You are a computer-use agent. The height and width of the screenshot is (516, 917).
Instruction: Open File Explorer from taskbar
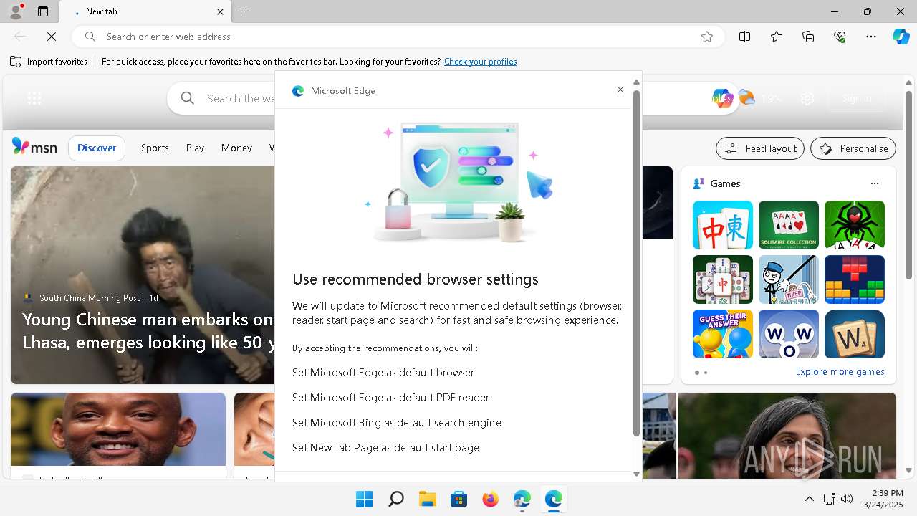tap(427, 499)
